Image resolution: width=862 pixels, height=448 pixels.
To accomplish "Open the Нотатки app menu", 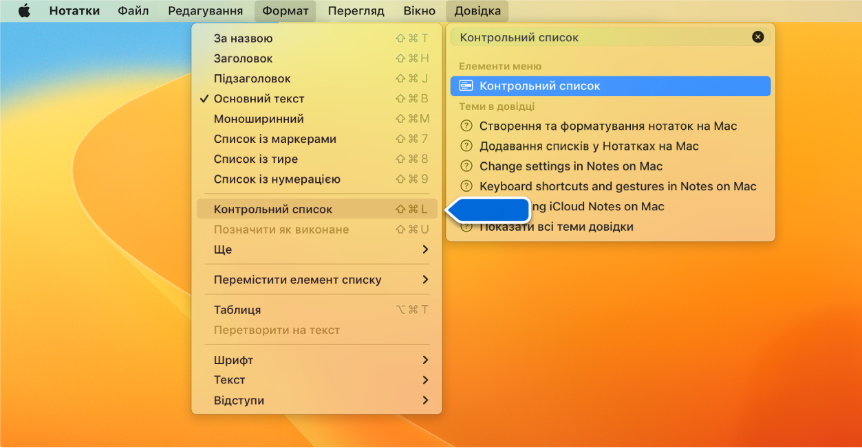I will click(74, 11).
